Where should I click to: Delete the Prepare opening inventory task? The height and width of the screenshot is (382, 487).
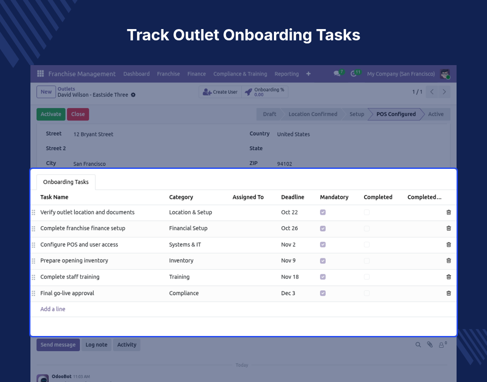coord(448,260)
